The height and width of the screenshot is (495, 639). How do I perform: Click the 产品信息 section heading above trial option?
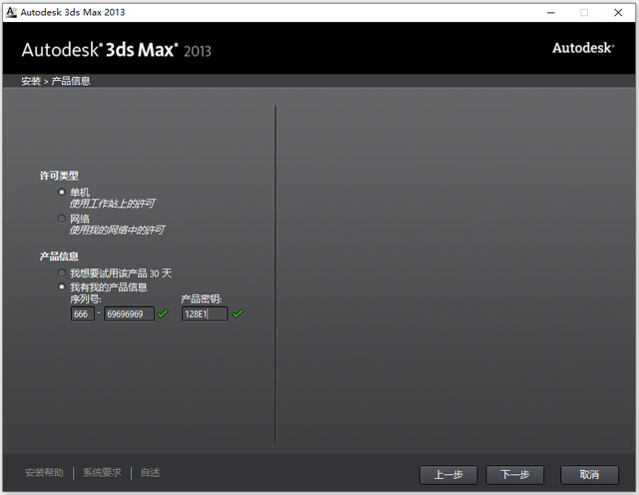click(59, 256)
